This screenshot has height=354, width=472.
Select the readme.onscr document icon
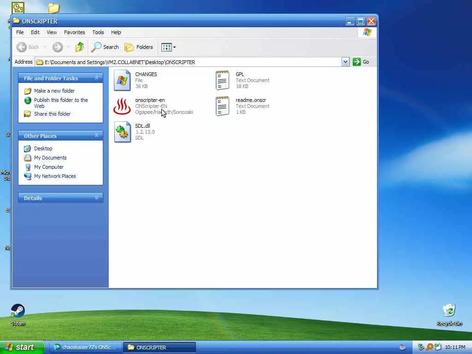click(223, 106)
